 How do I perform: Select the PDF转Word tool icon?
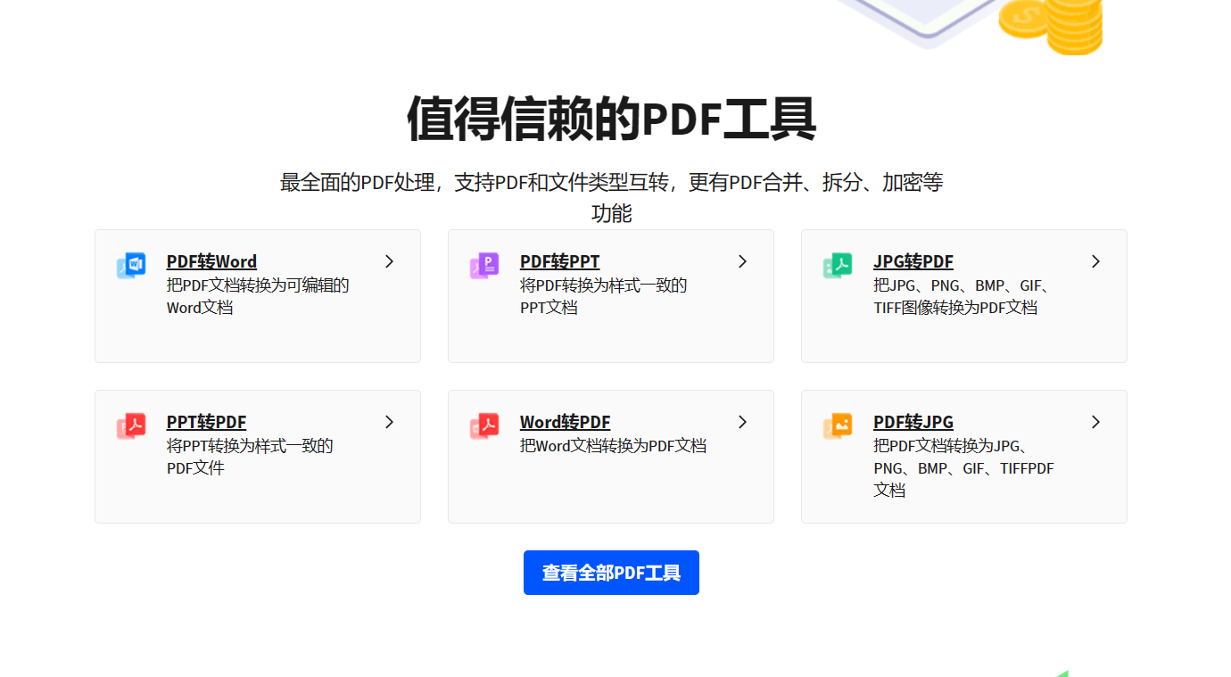130,265
